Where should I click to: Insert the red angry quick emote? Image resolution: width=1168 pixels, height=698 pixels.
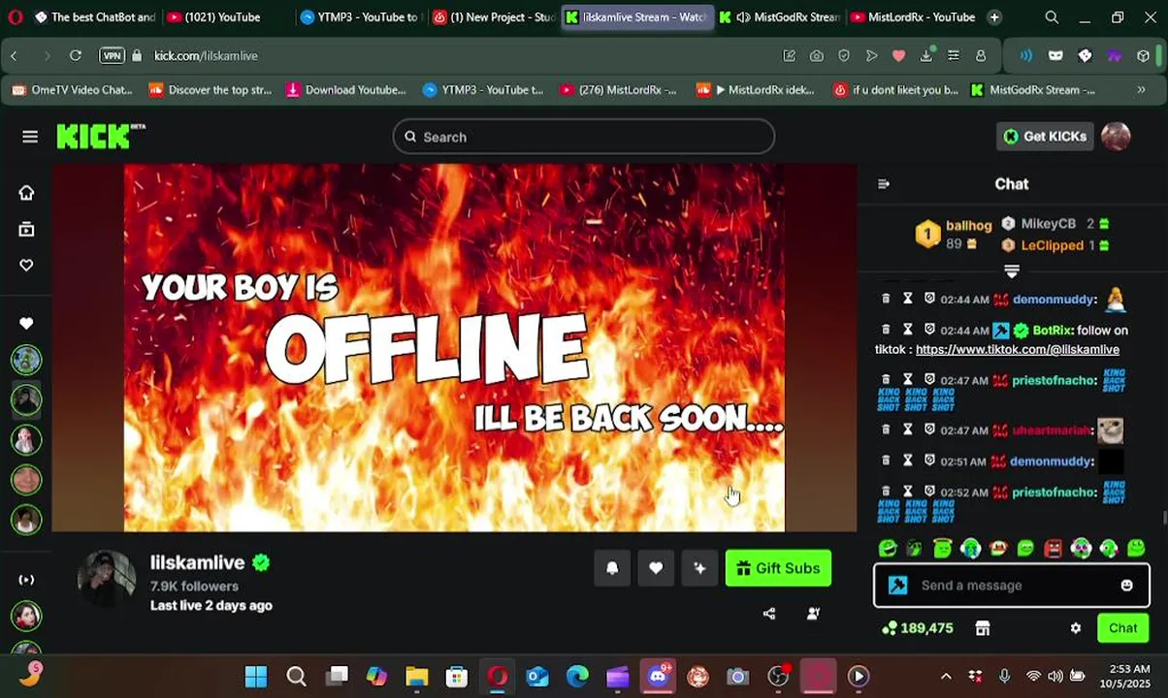coord(1054,549)
